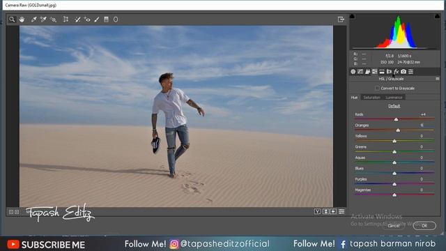Toggle highlight clipping warning in histogram
This screenshot has height=251, width=446.
pyautogui.click(x=437, y=16)
